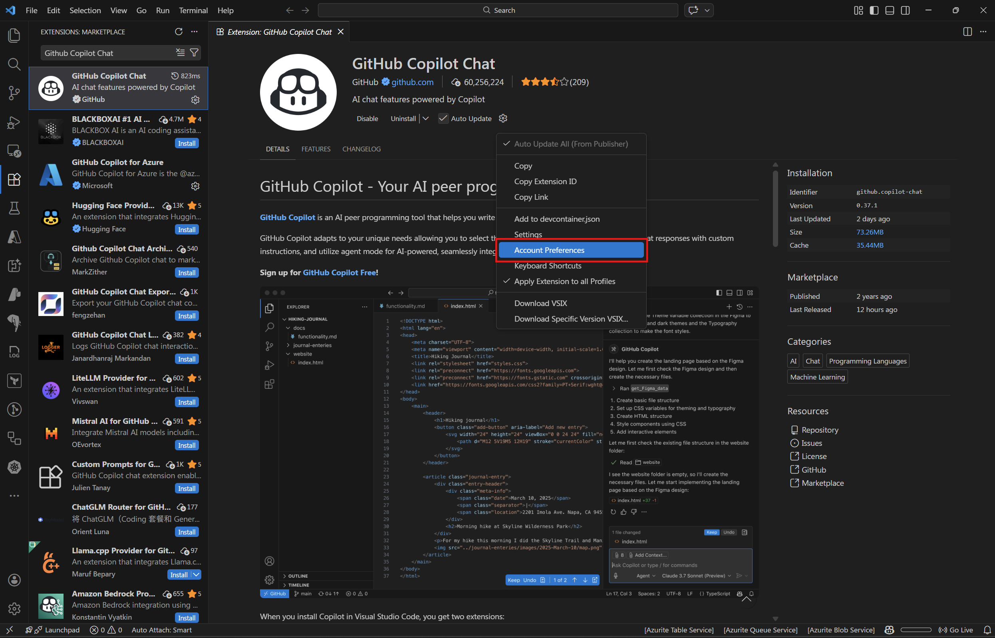Image resolution: width=995 pixels, height=638 pixels.
Task: Install the BLACKBOXAI extension
Action: 187,143
